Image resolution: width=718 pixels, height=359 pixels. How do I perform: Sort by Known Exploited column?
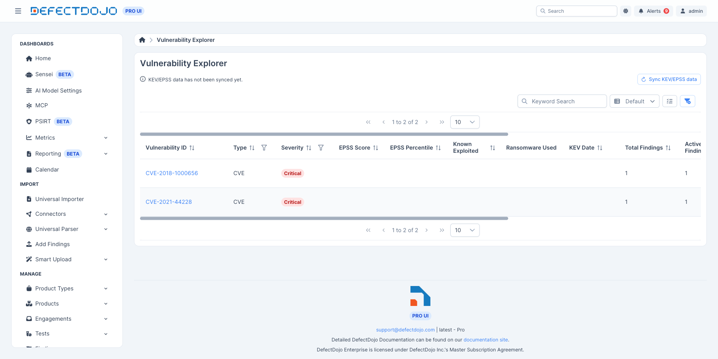point(493,148)
